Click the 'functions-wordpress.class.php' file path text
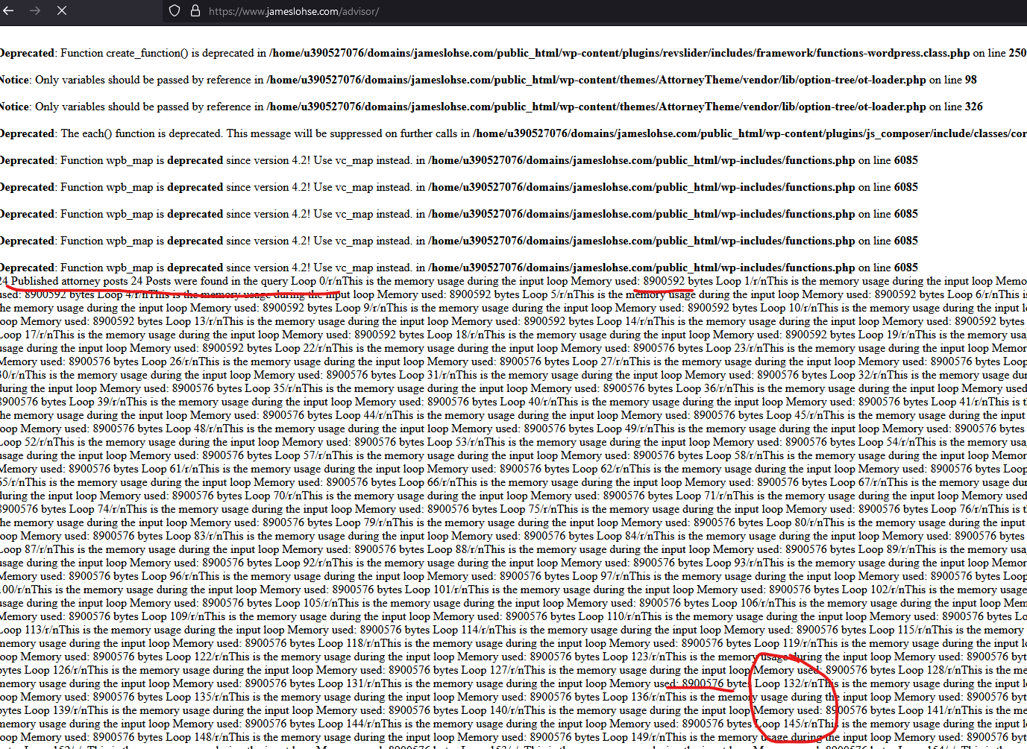Viewport: 1027px width, 749px height. point(893,53)
